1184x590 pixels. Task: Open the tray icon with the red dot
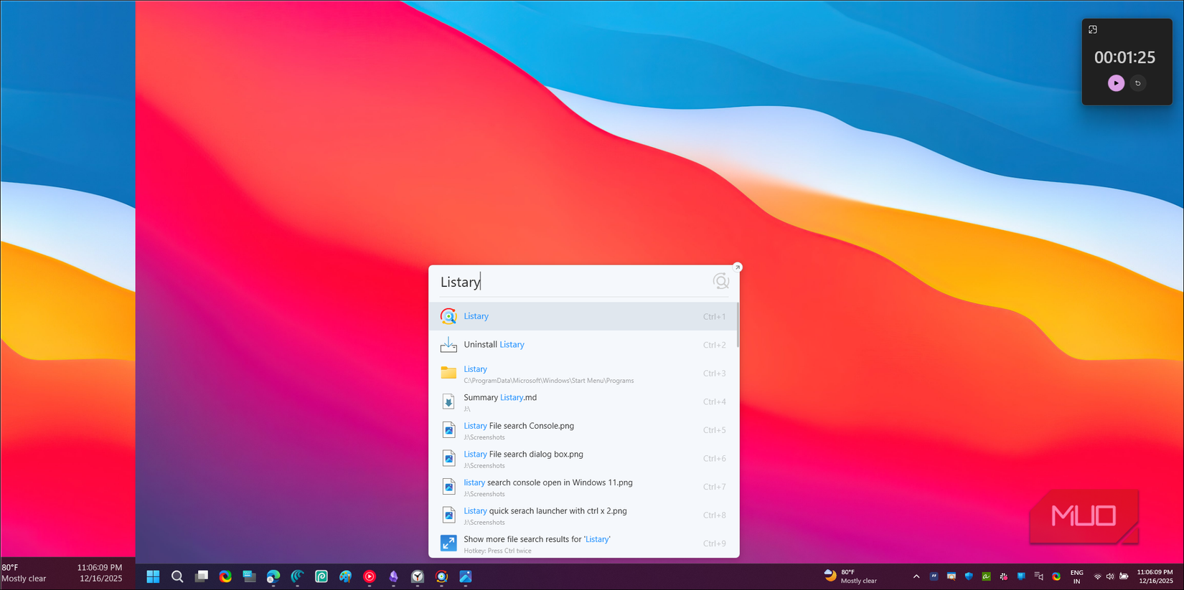(1004, 576)
